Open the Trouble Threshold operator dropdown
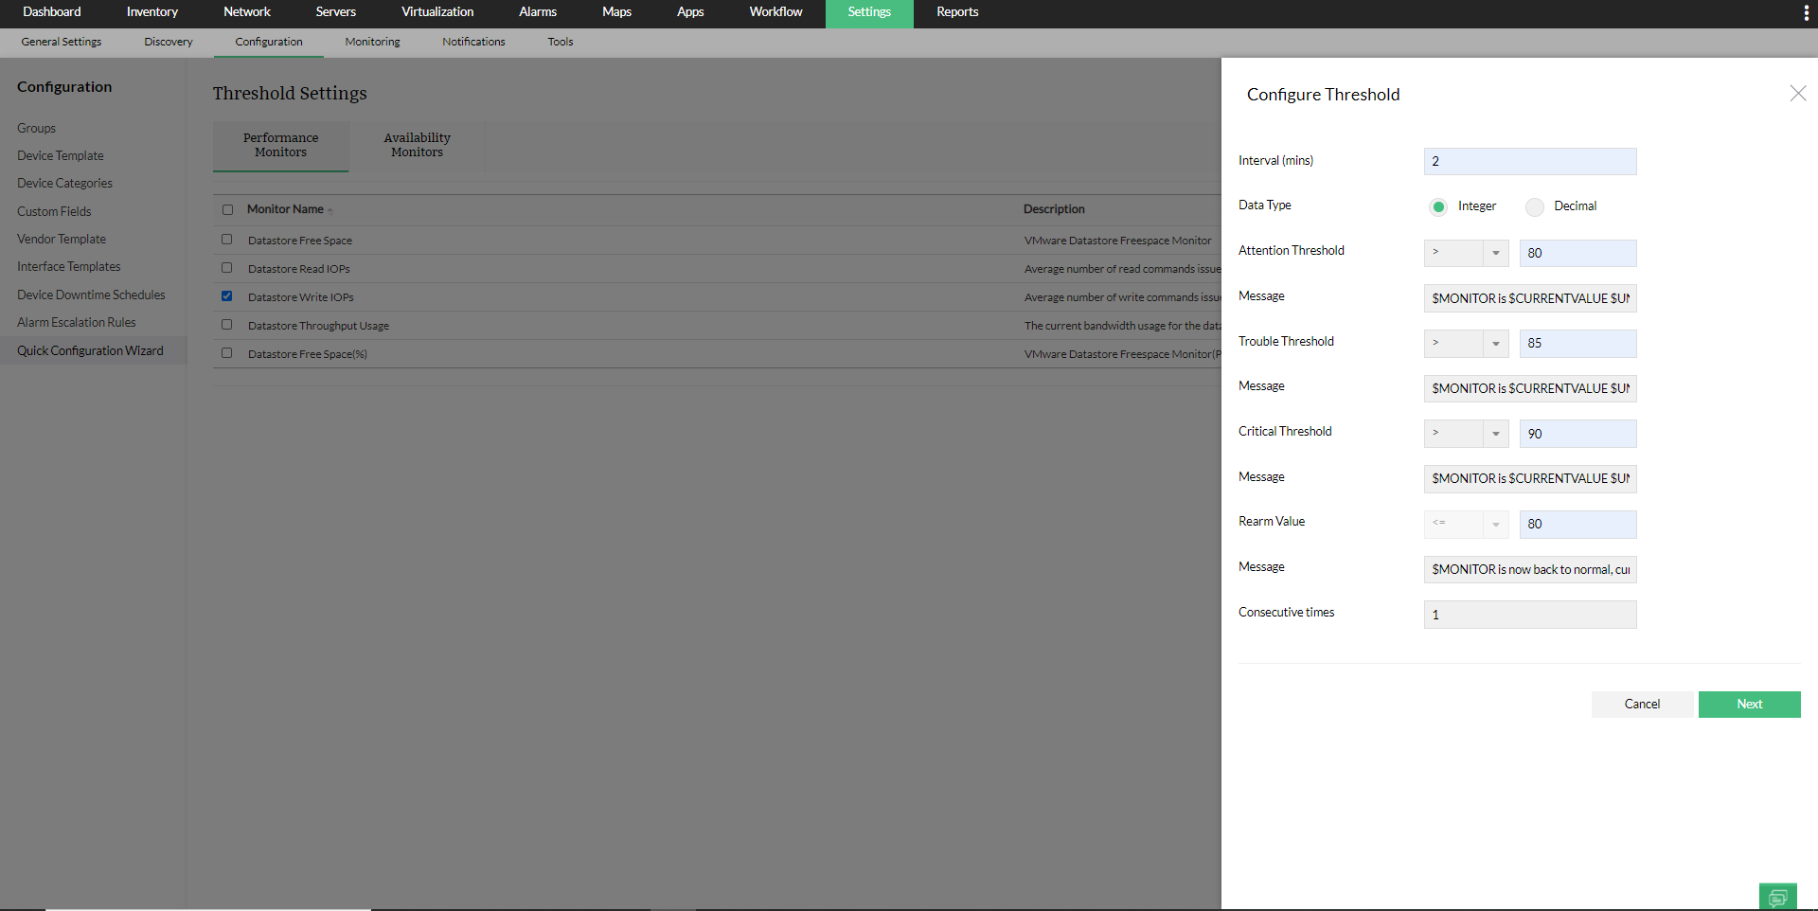Viewport: 1818px width, 911px height. 1496,343
